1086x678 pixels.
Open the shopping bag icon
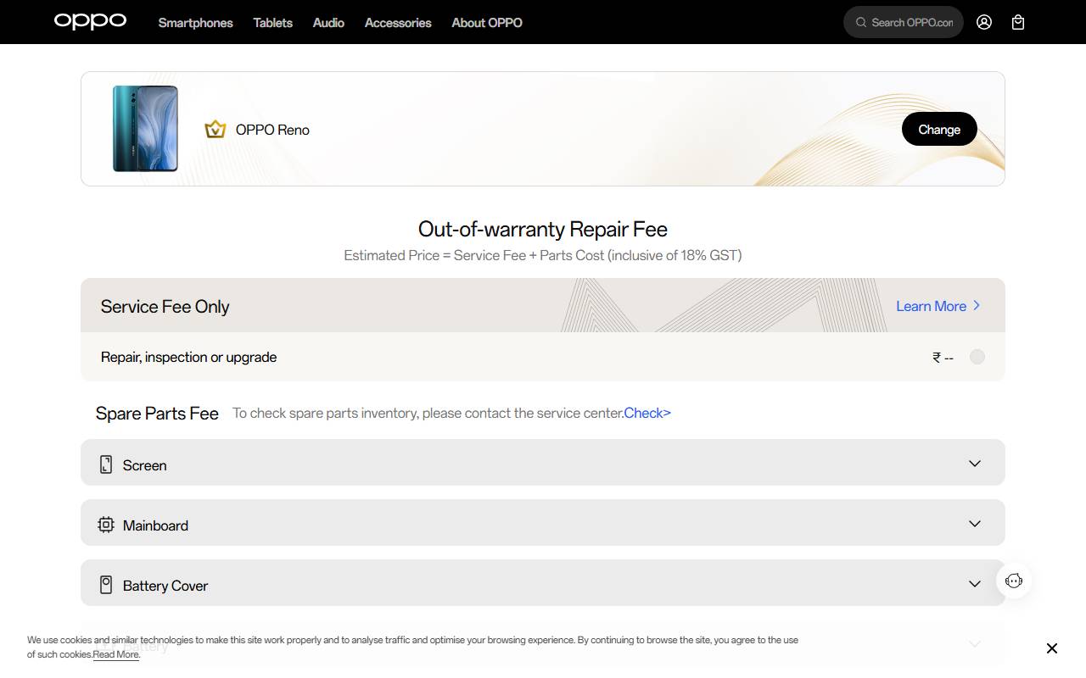(1018, 23)
